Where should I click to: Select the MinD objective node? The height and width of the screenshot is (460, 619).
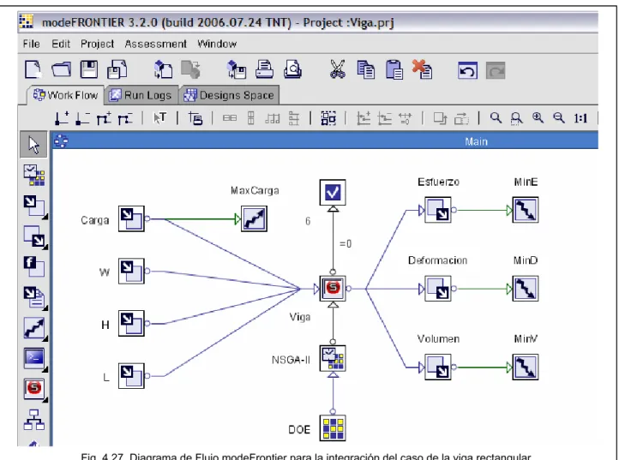526,289
